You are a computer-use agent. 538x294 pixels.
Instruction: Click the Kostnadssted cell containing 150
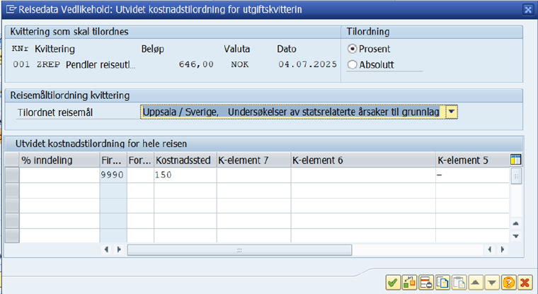(x=185, y=175)
